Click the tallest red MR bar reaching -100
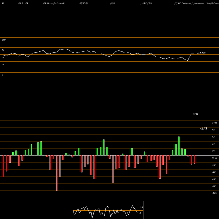 tap(57, 173)
